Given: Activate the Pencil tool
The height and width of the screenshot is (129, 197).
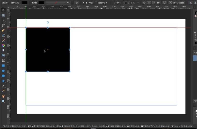Looking at the screenshot, I should click(x=3, y=36).
